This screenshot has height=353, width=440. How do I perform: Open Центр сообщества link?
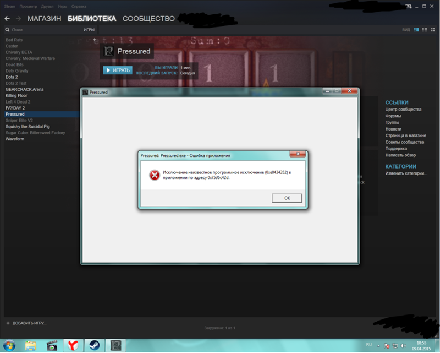[403, 110]
